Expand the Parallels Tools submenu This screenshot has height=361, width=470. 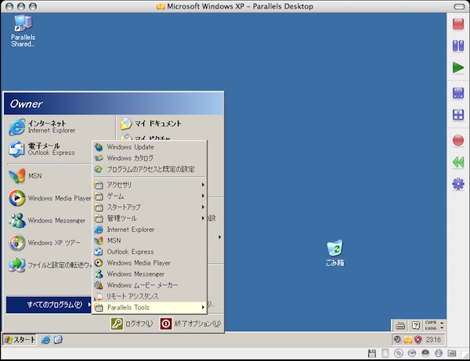point(150,308)
